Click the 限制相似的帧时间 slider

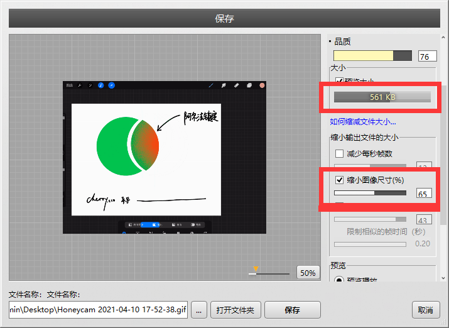[370, 244]
